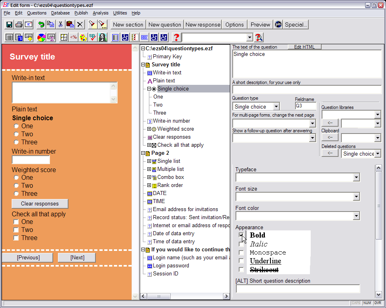Click the Edit HTML button
This screenshot has height=308, width=386.
pos(304,47)
